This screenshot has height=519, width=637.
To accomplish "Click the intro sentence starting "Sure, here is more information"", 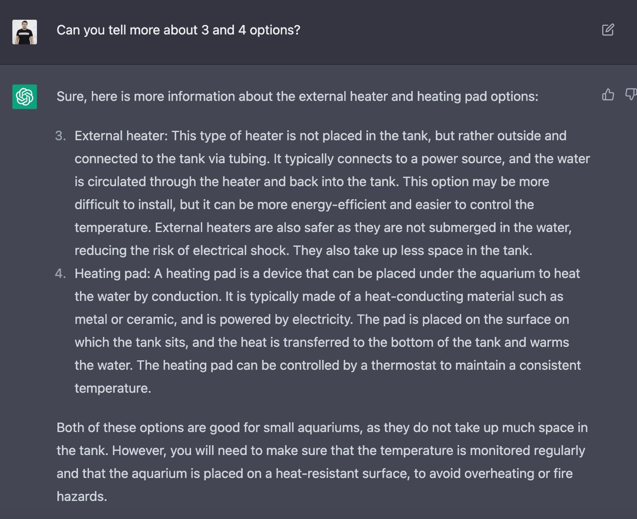I will click(297, 97).
